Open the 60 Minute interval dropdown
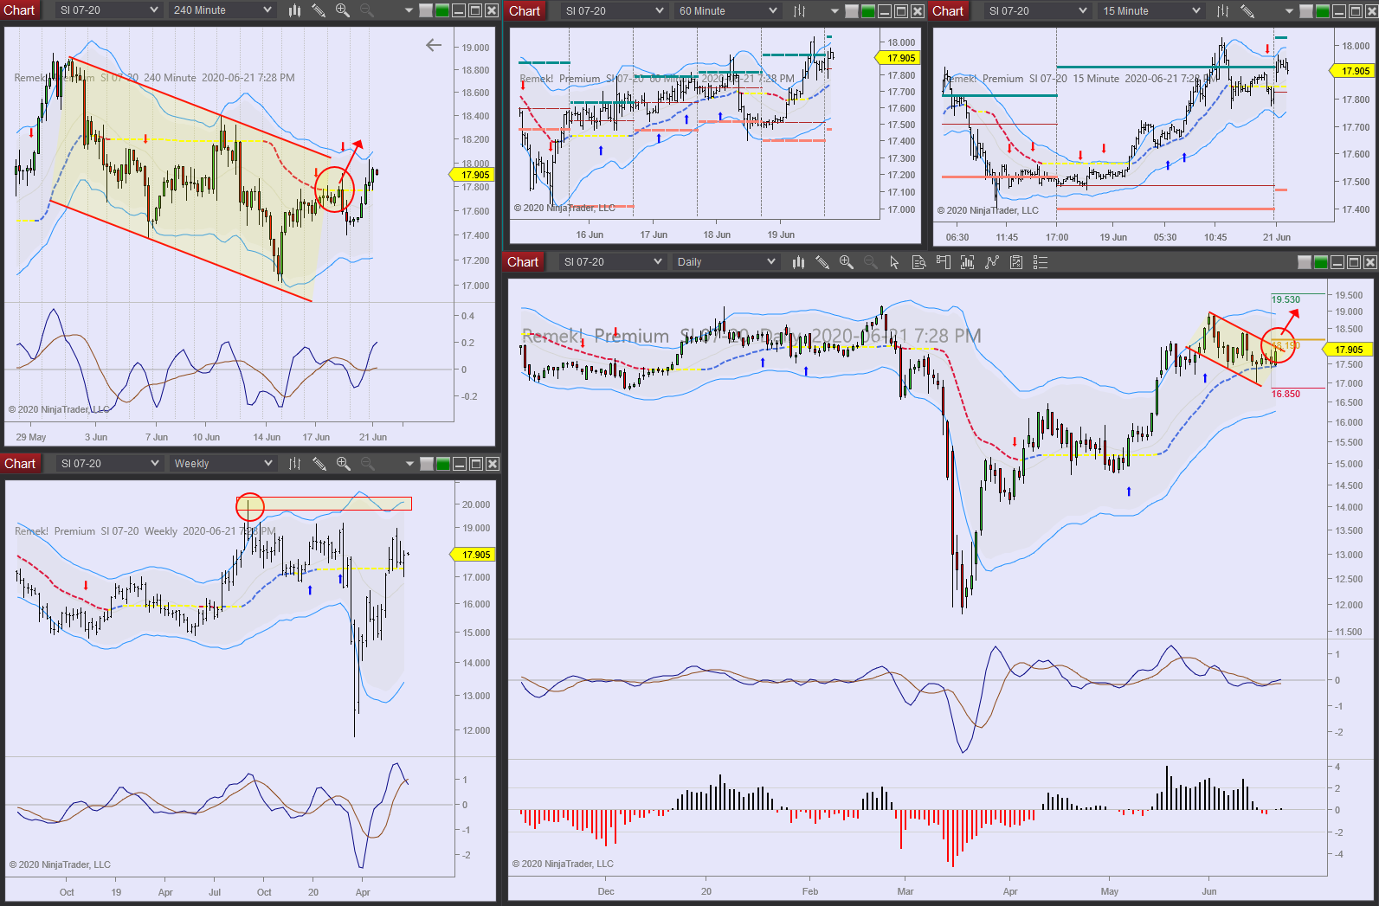This screenshot has height=906, width=1379. (x=727, y=11)
